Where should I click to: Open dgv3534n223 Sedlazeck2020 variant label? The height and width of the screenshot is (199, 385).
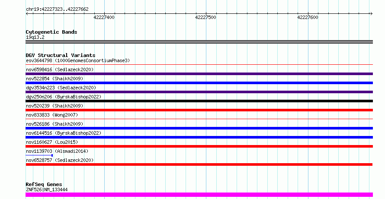[x=61, y=88]
